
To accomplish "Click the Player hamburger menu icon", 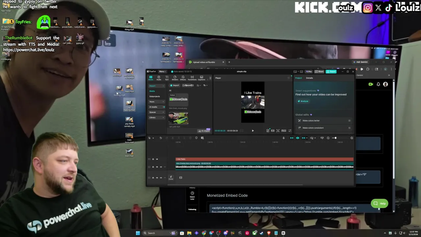I will [x=289, y=78].
